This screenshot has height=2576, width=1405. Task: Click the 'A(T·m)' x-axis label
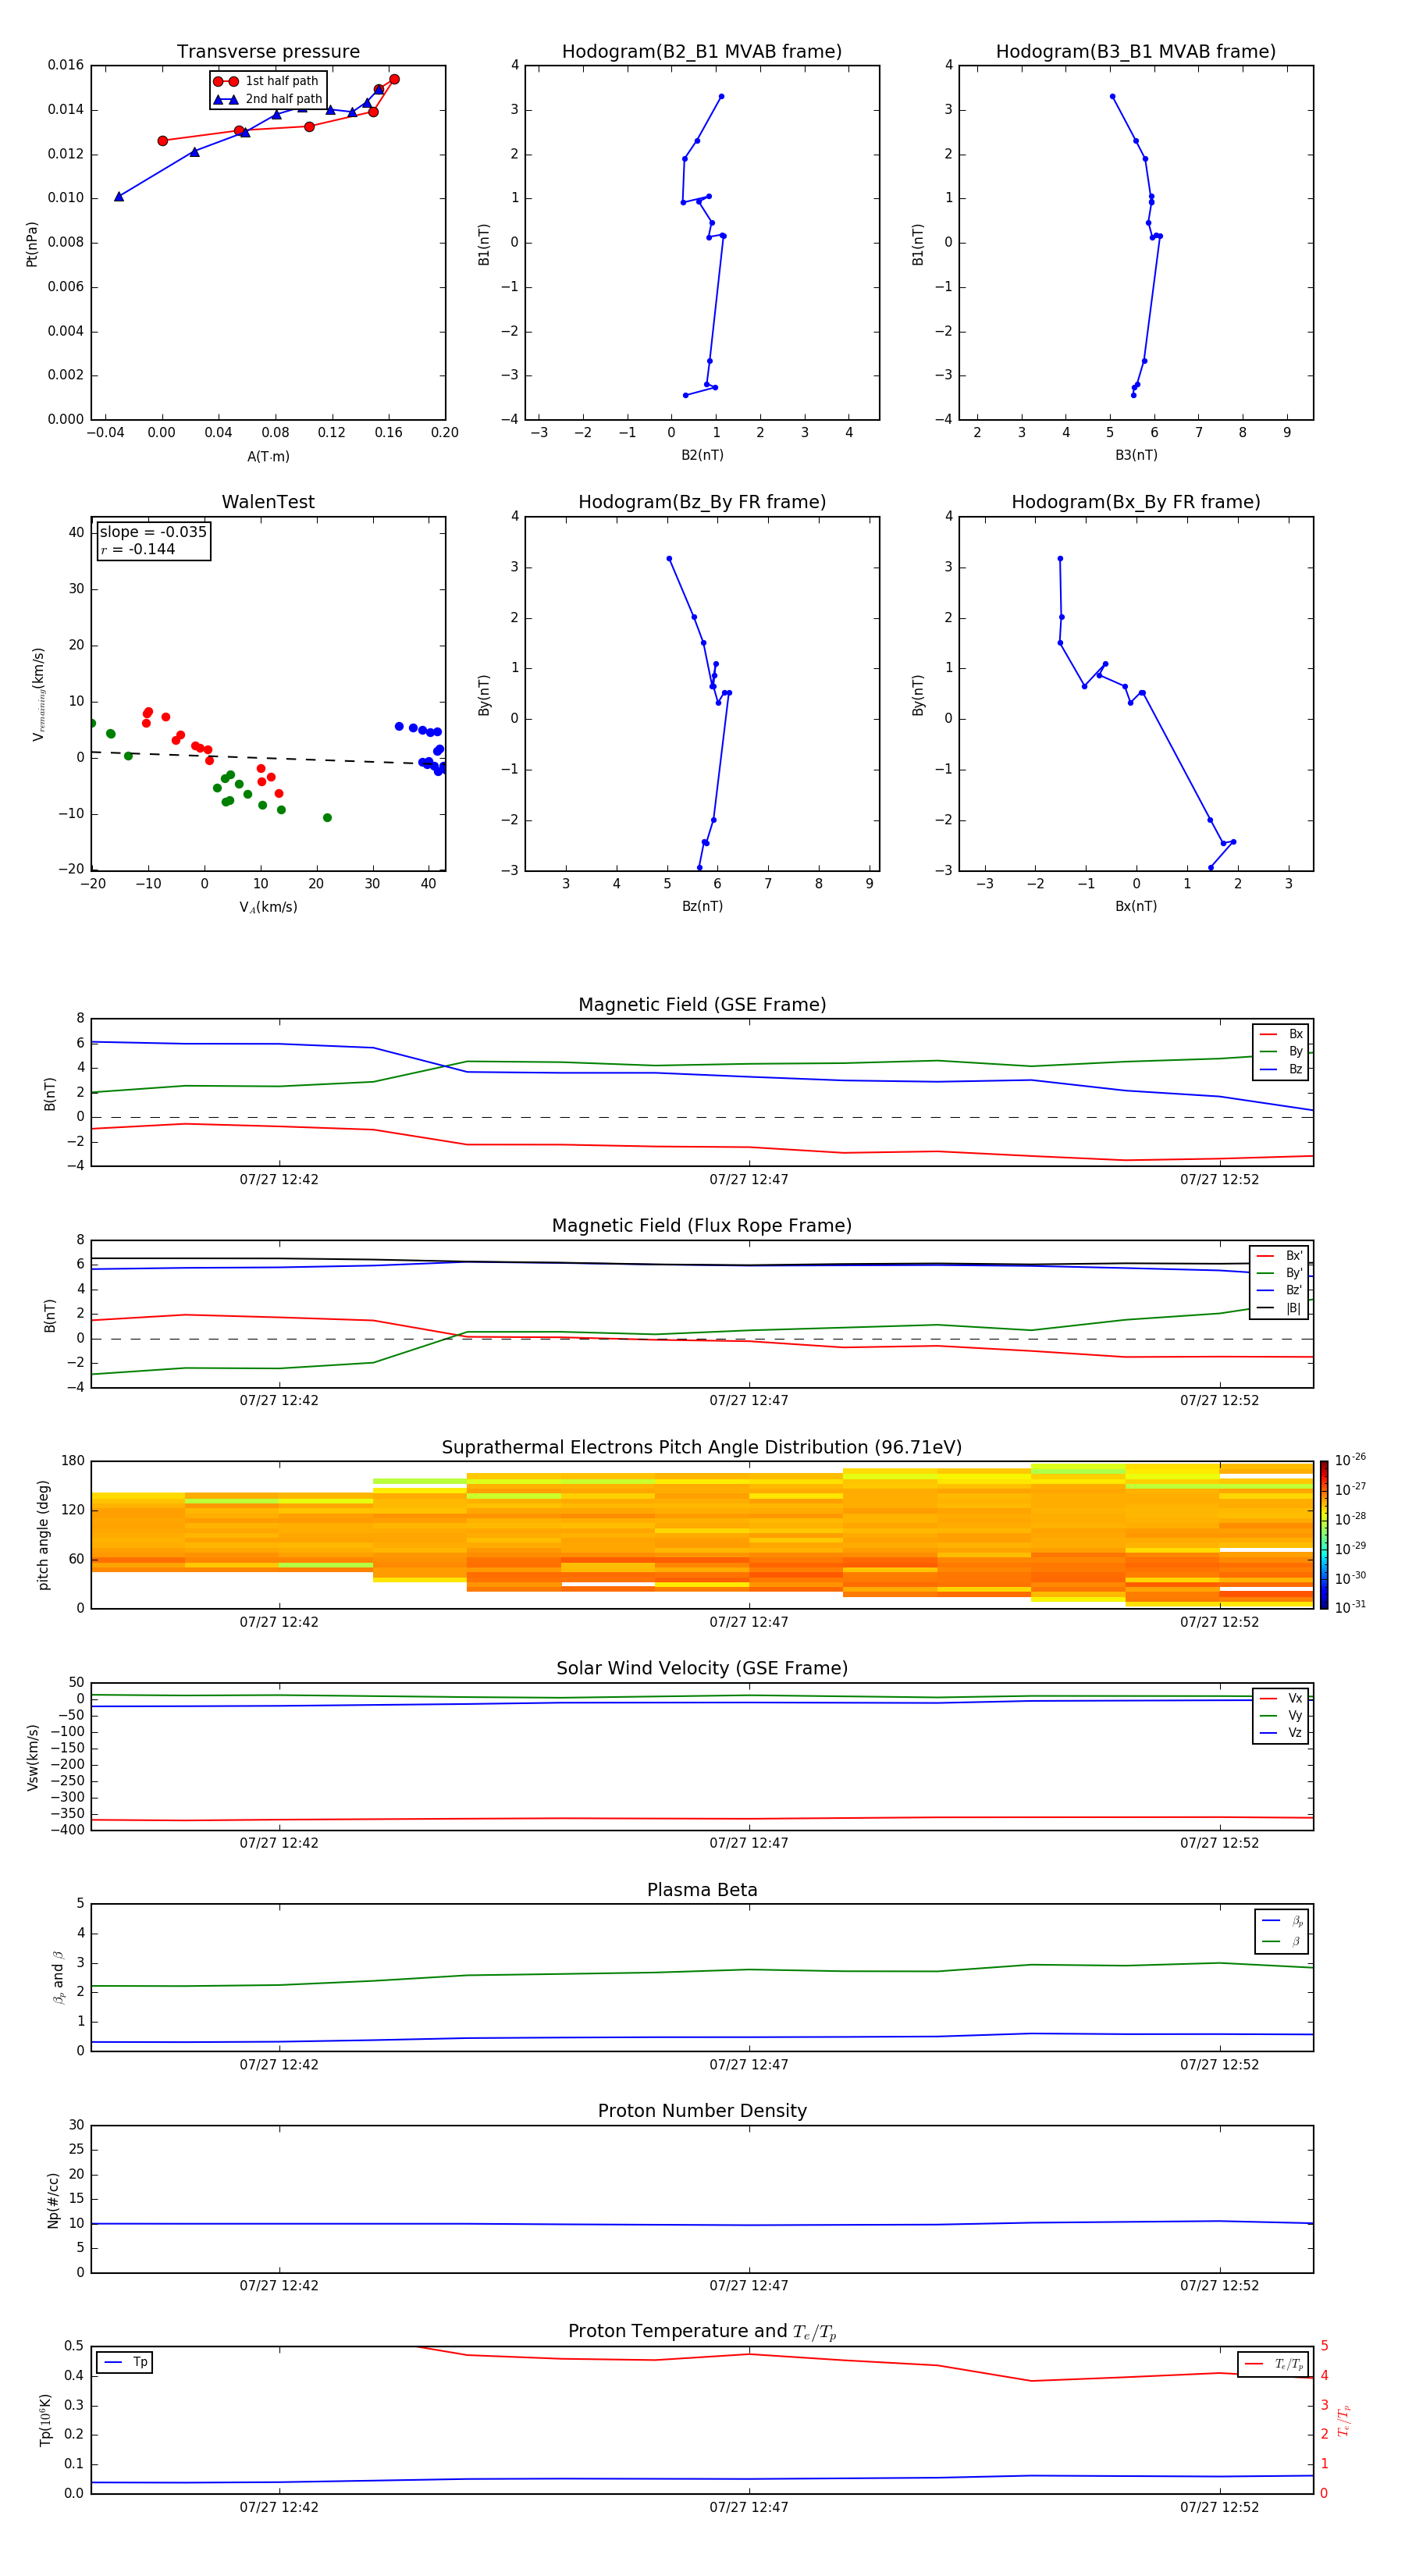pos(268,456)
